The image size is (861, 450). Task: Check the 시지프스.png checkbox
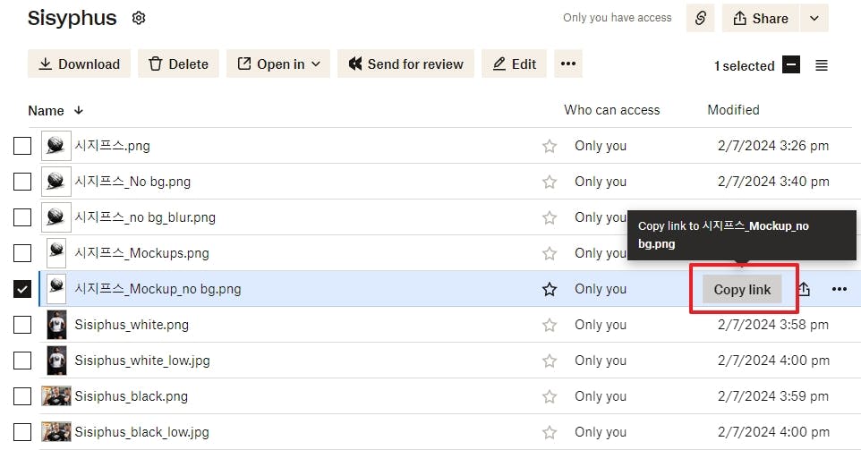tap(22, 146)
